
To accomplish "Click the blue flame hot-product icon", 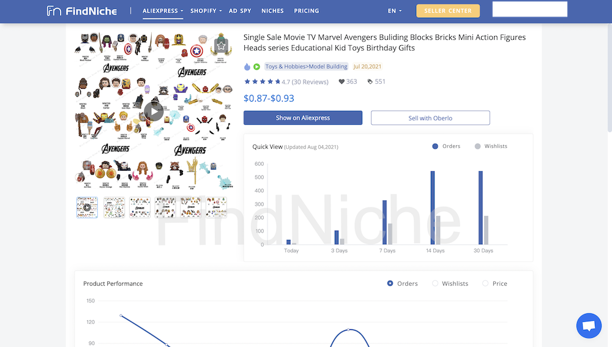I will click(x=247, y=67).
